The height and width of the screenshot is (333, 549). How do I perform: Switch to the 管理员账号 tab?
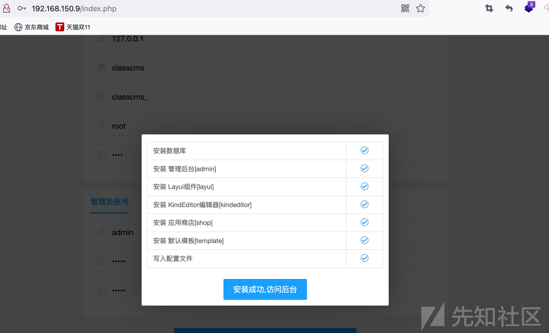point(110,202)
